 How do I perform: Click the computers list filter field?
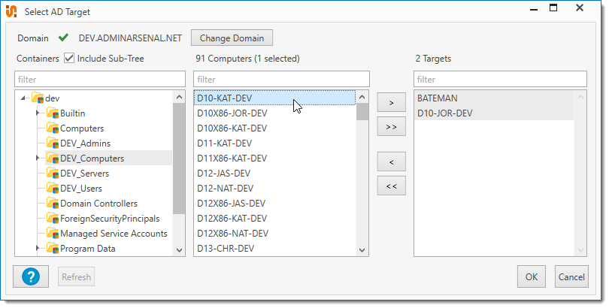click(x=280, y=79)
